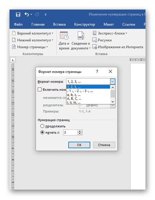Switch to the Ссылки ribbon tab
This screenshot has height=200, width=155.
pos(129,24)
